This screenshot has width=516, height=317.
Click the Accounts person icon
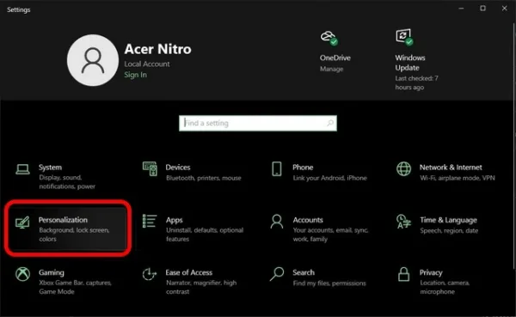(x=277, y=222)
